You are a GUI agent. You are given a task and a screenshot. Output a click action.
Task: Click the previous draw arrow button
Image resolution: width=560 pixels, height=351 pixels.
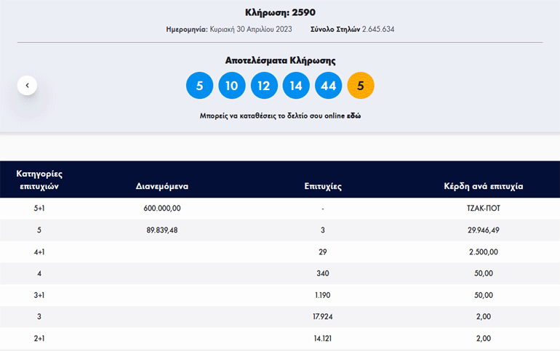pyautogui.click(x=27, y=85)
